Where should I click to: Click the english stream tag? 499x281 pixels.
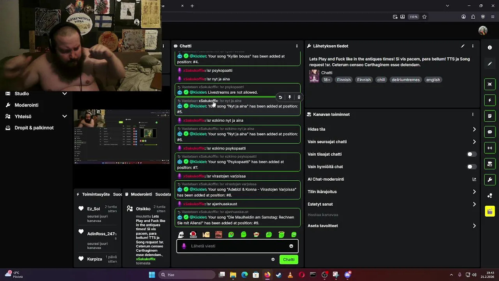tap(433, 80)
